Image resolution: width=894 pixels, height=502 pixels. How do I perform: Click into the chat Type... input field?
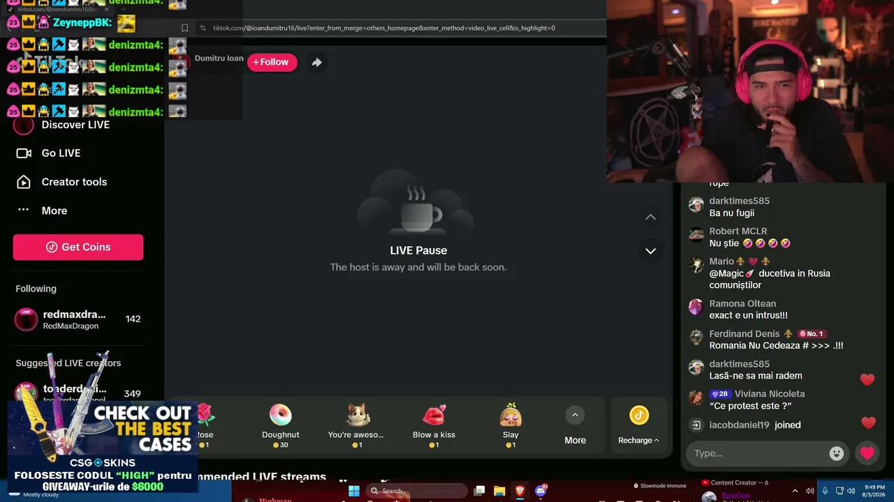tap(758, 453)
